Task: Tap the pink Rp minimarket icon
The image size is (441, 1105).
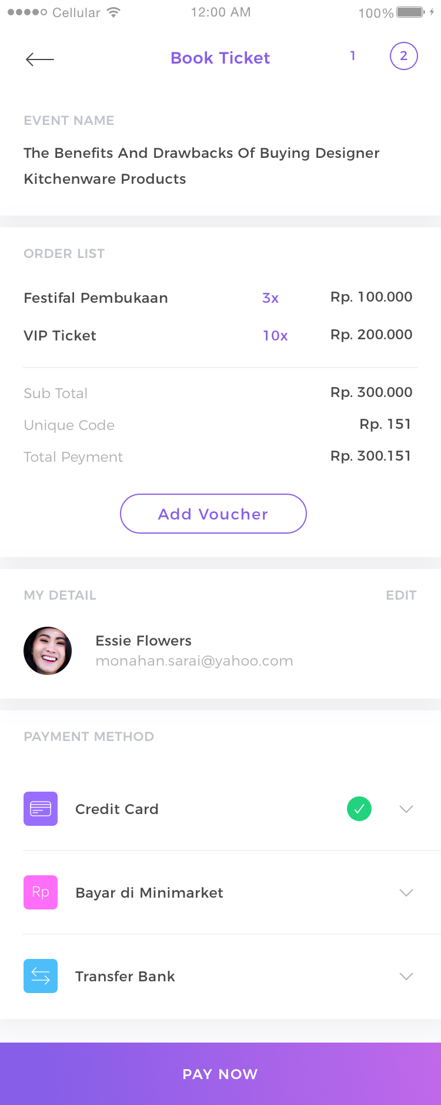Action: point(41,892)
